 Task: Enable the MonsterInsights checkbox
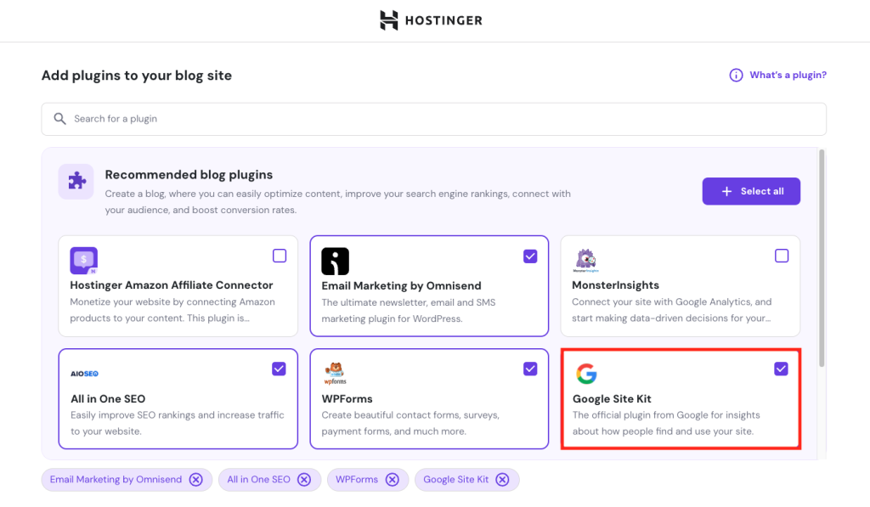pos(781,256)
